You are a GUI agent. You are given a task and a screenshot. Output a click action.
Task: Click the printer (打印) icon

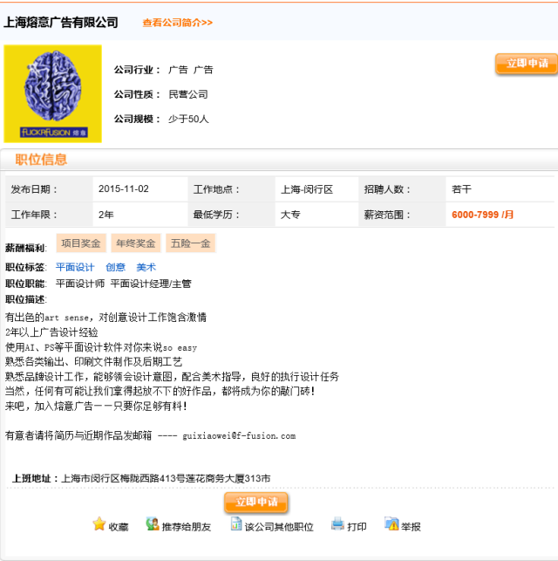click(337, 523)
